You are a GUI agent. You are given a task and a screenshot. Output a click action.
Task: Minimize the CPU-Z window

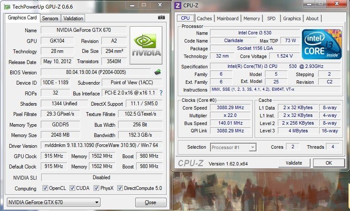coord(309,3)
